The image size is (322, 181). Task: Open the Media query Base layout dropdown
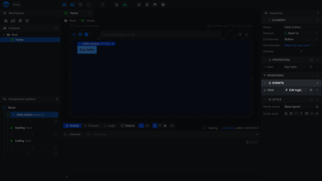(298, 107)
